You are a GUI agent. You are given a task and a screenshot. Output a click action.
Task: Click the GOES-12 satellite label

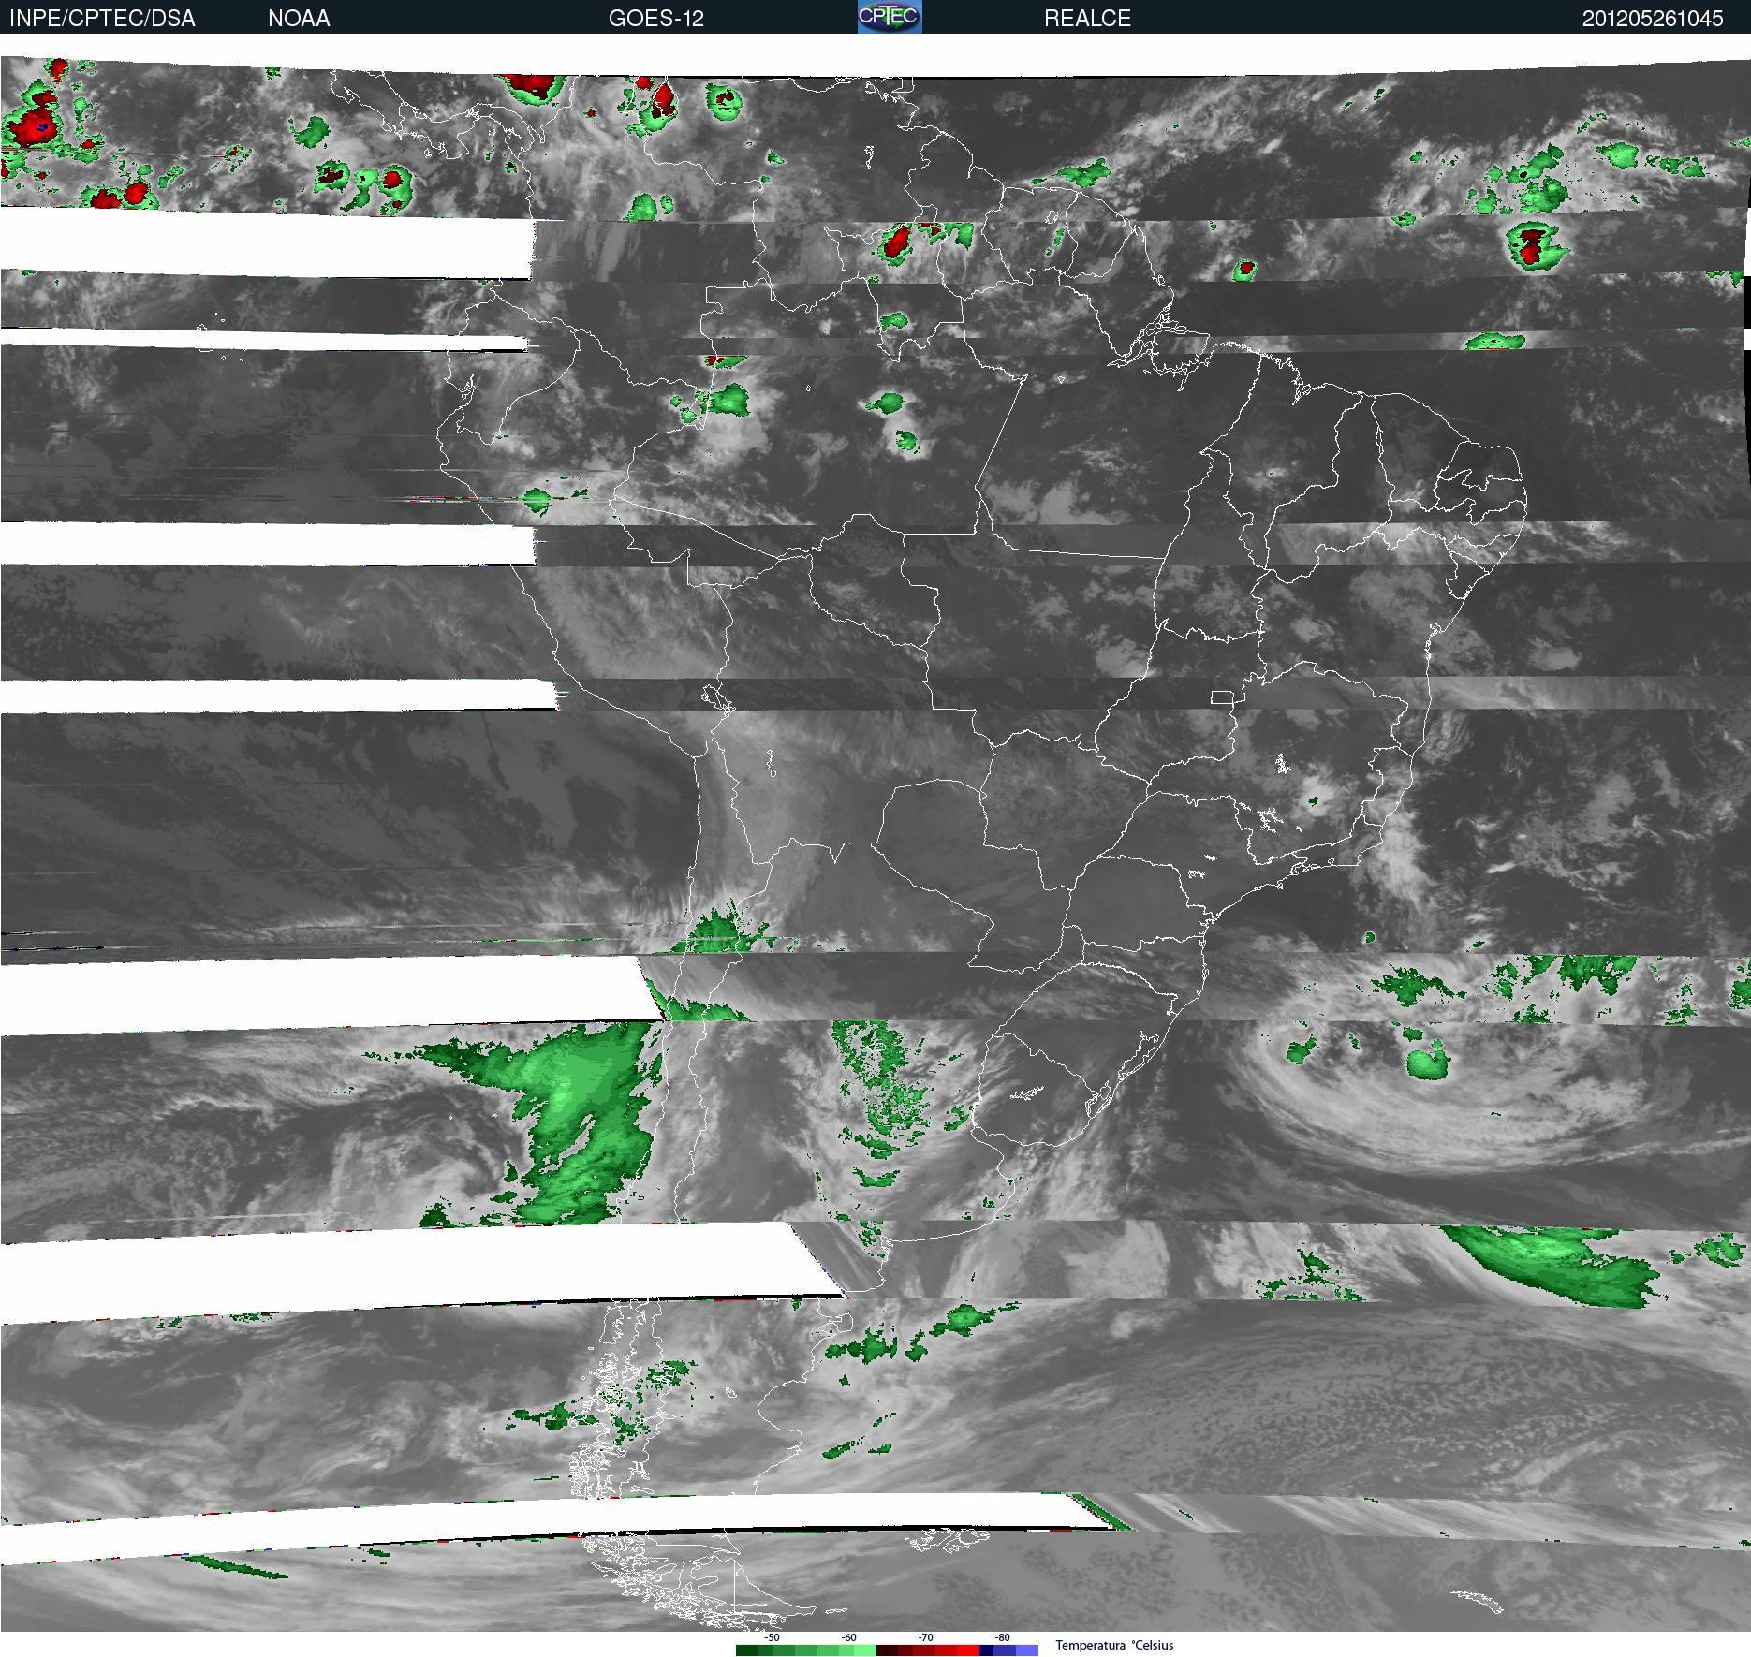(655, 19)
